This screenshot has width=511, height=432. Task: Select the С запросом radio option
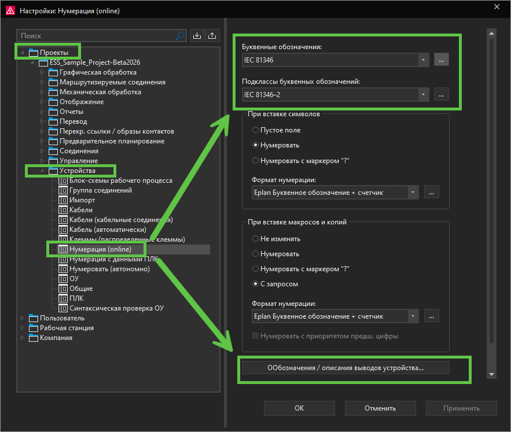coord(256,284)
